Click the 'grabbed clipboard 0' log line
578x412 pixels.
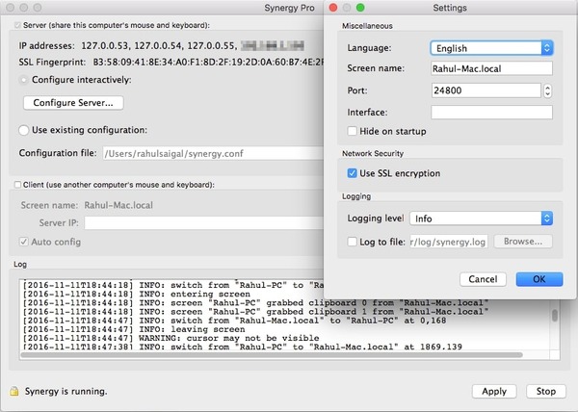coord(256,302)
